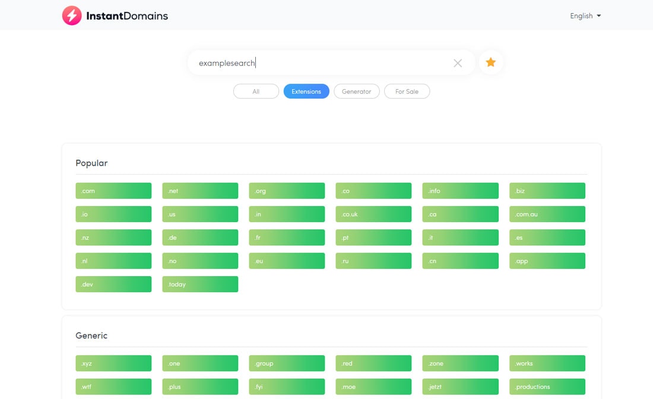Select the .one extension
The height and width of the screenshot is (399, 653).
[200, 363]
